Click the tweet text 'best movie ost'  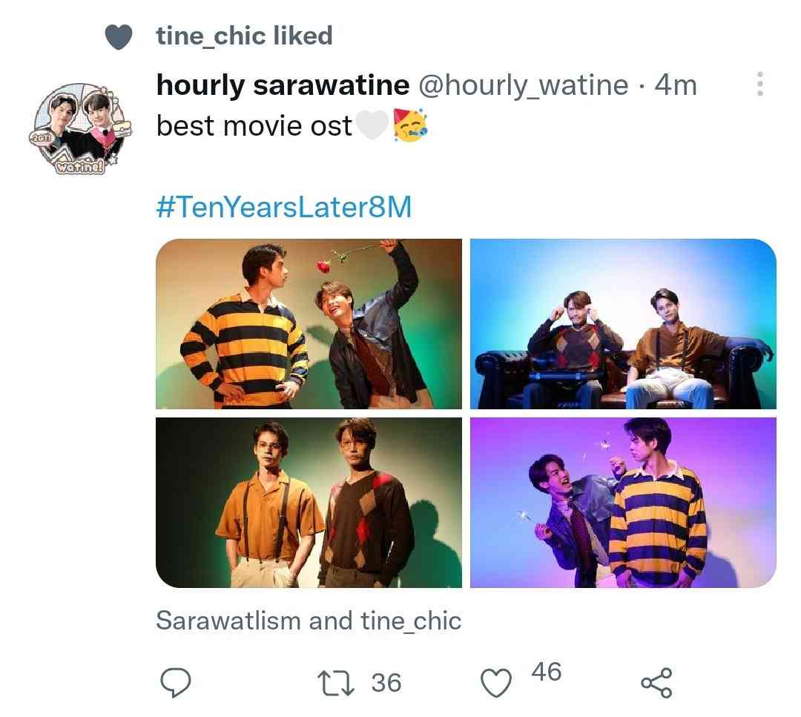click(254, 125)
